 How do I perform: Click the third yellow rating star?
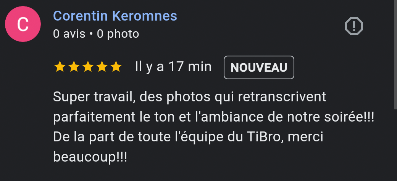point(88,67)
